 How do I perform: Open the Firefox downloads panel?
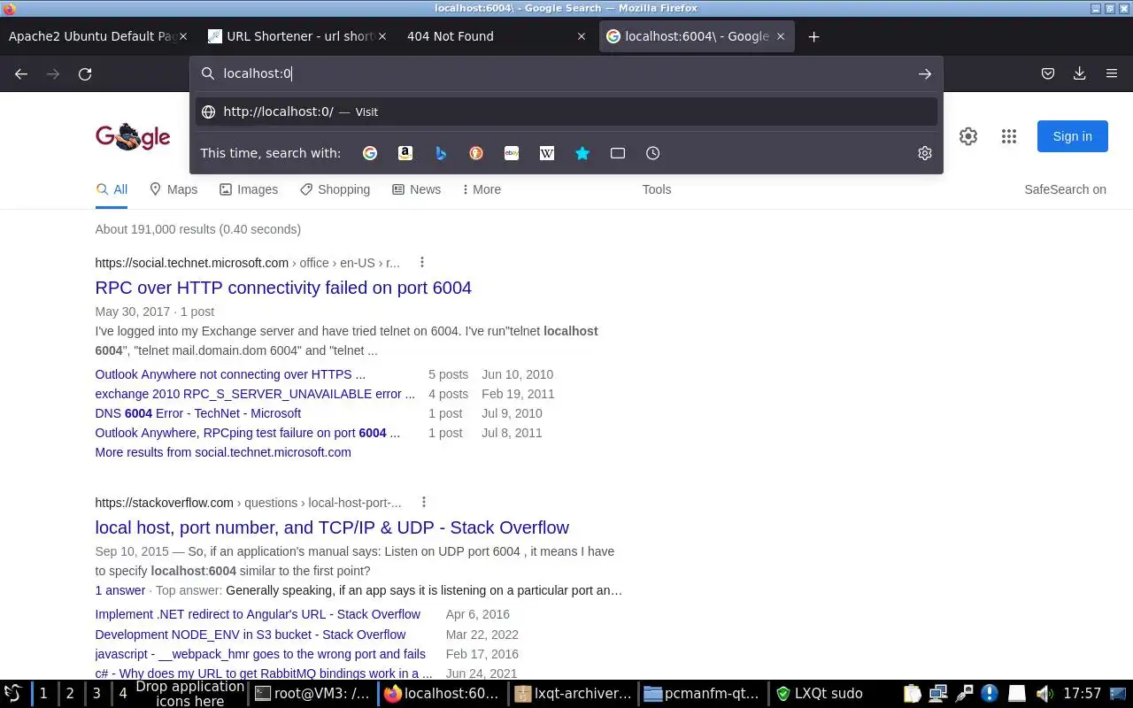(x=1080, y=74)
